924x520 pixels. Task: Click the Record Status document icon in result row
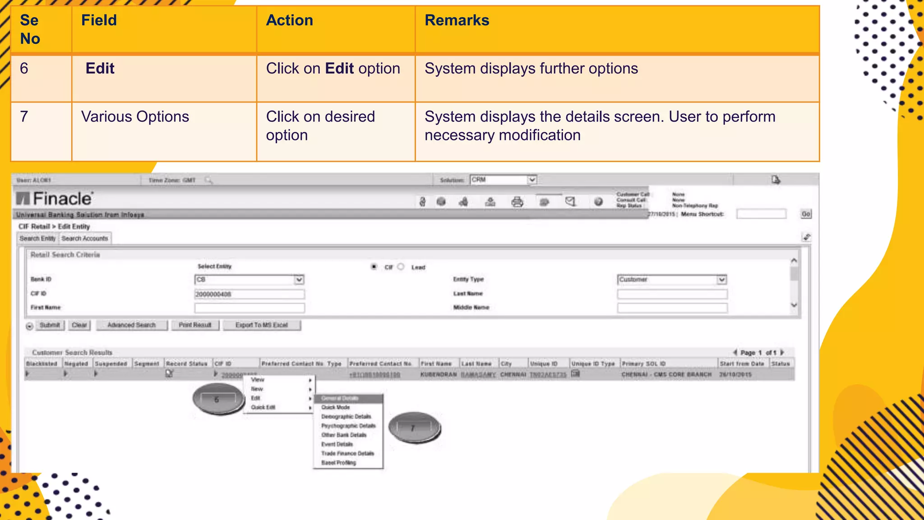point(169,373)
